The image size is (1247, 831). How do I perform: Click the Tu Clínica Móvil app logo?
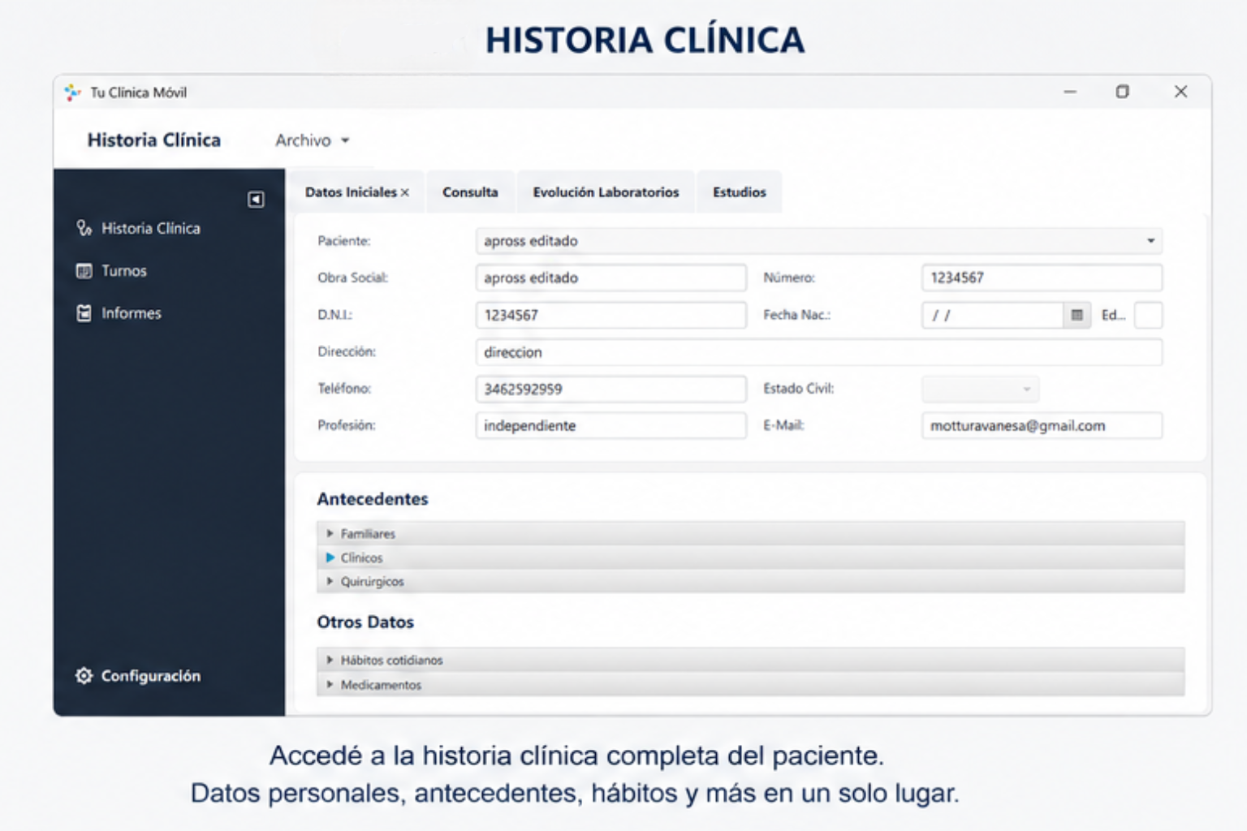click(73, 93)
